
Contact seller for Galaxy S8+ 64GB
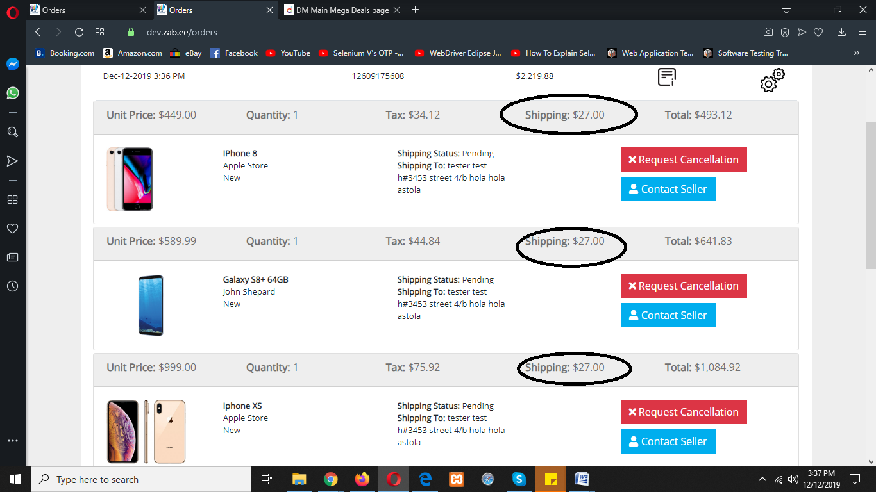[x=668, y=315]
